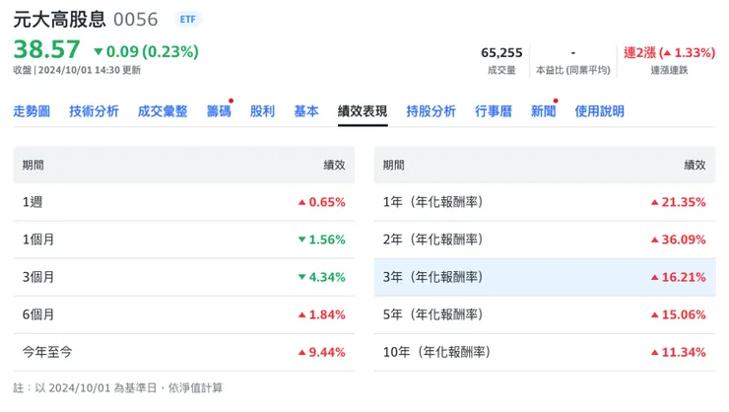The height and width of the screenshot is (412, 729).
Task: Click the 11.34% ten-year return value
Action: [x=679, y=352]
